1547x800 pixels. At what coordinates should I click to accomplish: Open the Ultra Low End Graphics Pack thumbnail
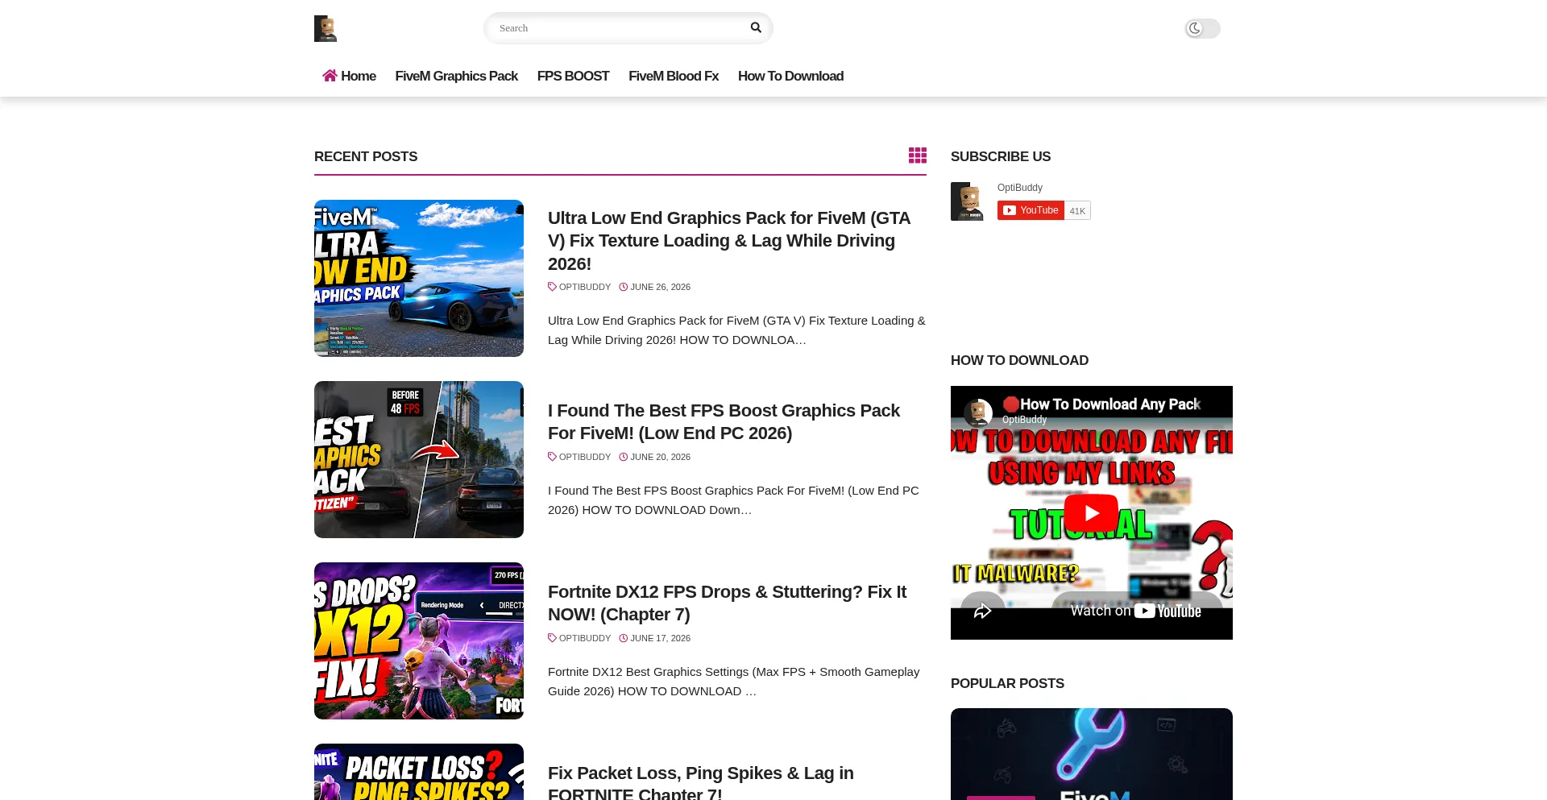pos(419,278)
